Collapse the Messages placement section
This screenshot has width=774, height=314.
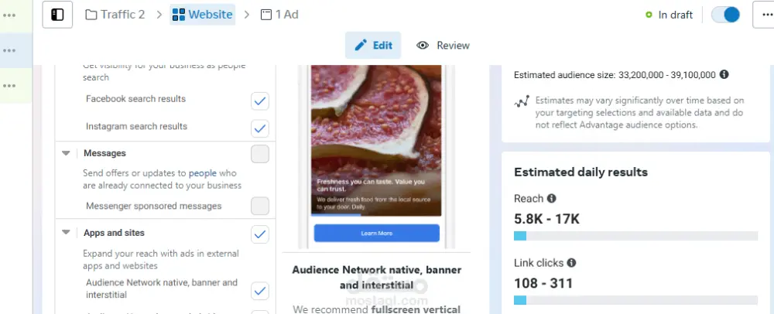pyautogui.click(x=66, y=154)
